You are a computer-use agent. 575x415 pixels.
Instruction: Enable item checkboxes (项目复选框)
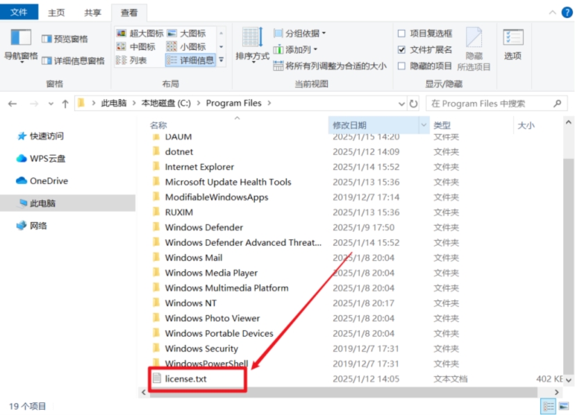401,35
